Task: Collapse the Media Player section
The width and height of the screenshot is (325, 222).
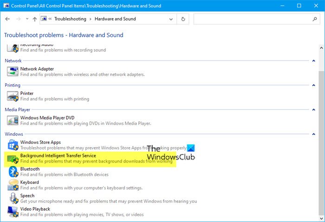Action: click(x=313, y=109)
